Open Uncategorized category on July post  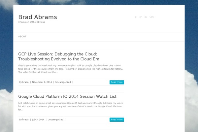(x=55, y=119)
